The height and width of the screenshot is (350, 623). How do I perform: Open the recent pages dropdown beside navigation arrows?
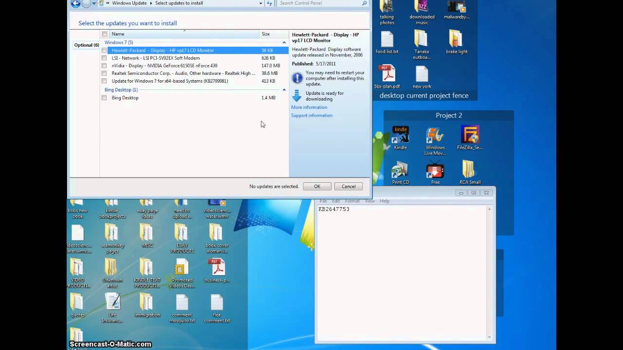pos(94,3)
